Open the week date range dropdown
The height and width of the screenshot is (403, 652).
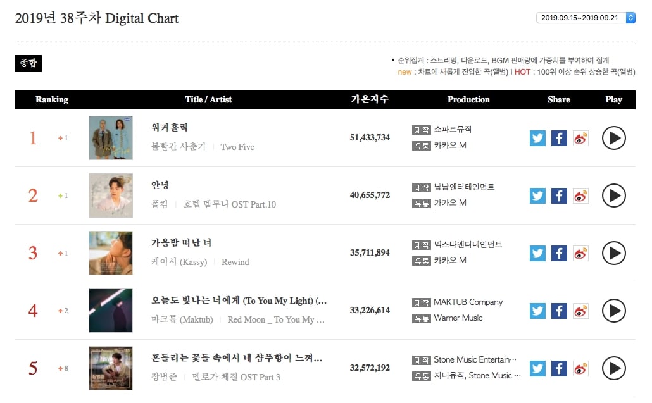click(x=585, y=18)
